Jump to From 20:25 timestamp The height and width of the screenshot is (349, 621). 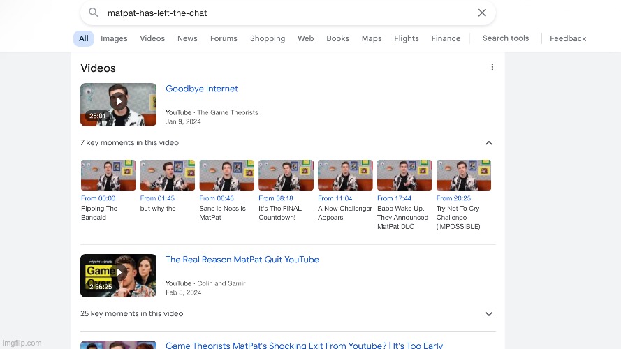[453, 198]
